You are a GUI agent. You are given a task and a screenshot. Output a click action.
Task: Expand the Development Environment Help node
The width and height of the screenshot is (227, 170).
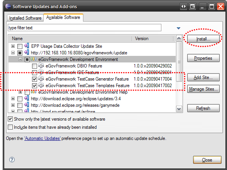pos(20,92)
